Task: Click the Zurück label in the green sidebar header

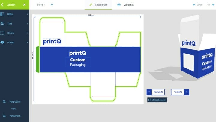Action: (11, 5)
